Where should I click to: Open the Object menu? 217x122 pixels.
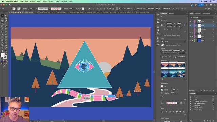pos(33,1)
